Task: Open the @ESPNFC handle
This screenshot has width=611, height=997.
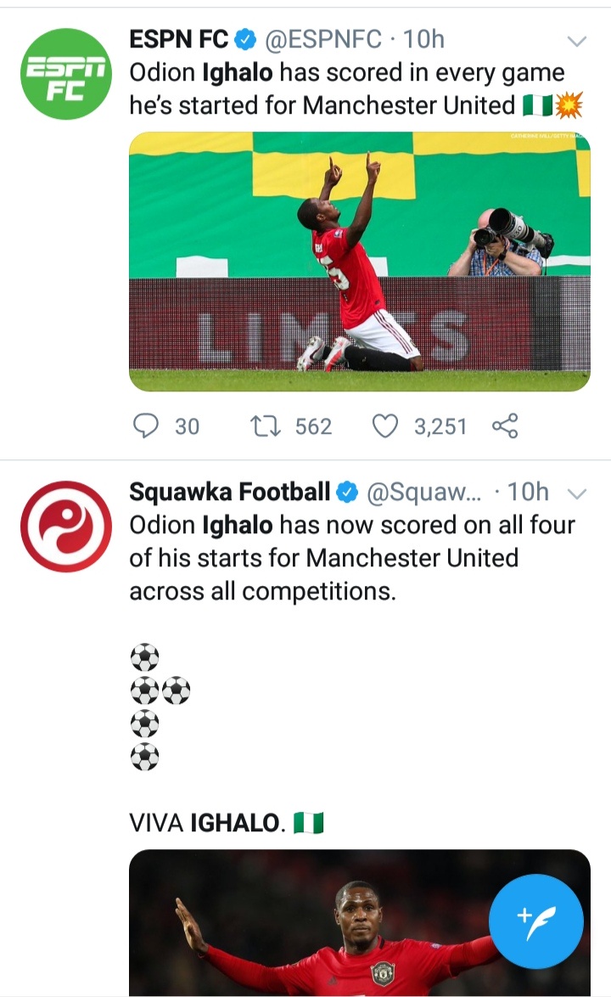Action: [323, 39]
